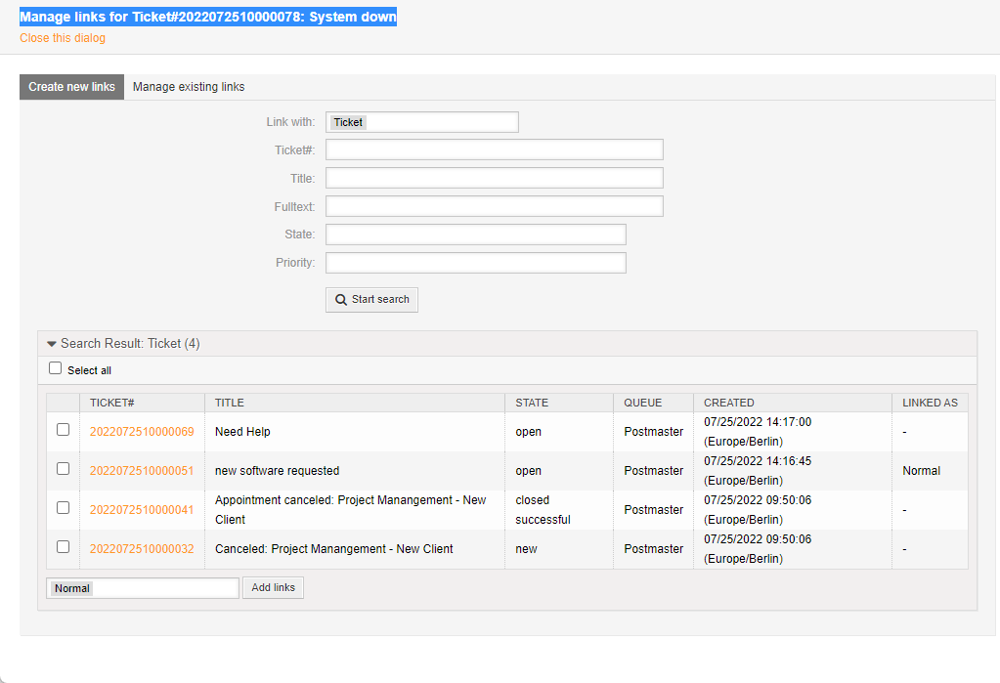Click in the Fulltext input field
Viewport: 1000px width, 683px height.
pos(494,206)
